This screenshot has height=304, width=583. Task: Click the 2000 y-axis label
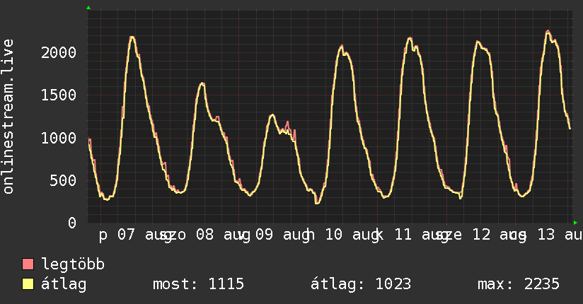tap(59, 53)
